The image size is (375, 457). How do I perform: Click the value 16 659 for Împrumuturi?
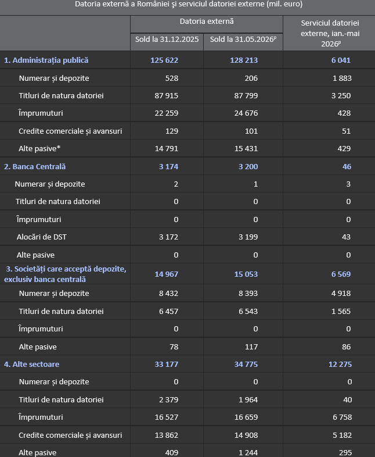pyautogui.click(x=246, y=417)
